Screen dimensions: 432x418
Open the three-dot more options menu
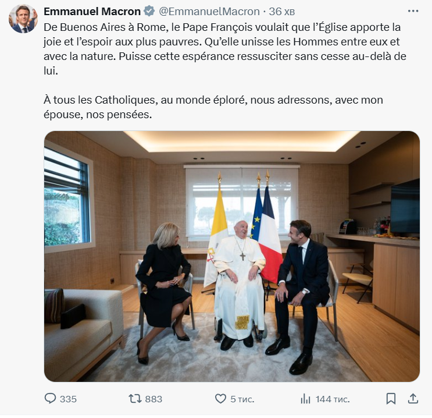413,11
